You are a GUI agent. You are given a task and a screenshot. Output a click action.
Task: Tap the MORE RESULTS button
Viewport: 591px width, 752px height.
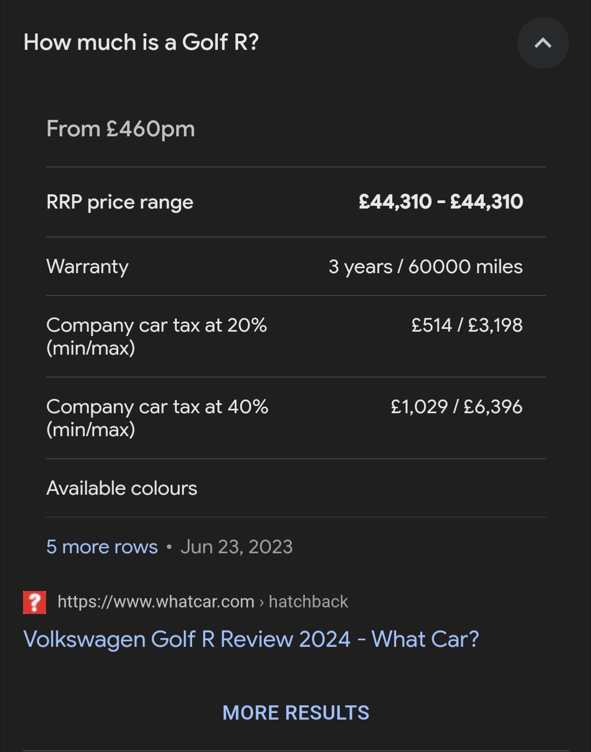pyautogui.click(x=296, y=713)
